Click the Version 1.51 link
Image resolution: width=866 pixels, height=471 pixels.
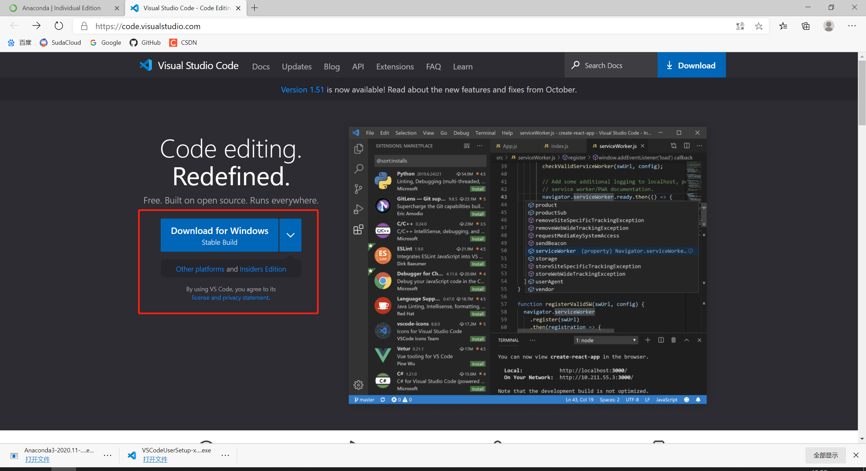tap(302, 90)
